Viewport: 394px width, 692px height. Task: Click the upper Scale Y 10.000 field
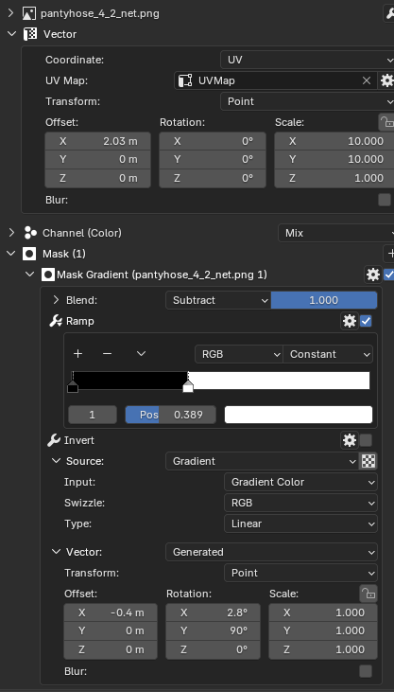334,159
